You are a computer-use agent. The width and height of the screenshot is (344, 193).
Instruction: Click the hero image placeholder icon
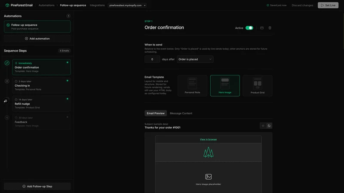[x=209, y=177]
